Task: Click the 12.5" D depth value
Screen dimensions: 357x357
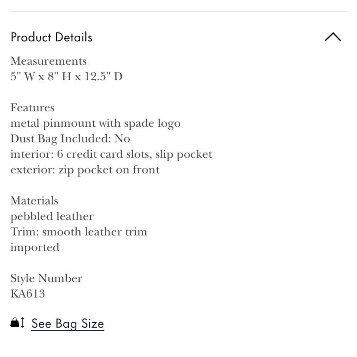Action: pos(104,76)
